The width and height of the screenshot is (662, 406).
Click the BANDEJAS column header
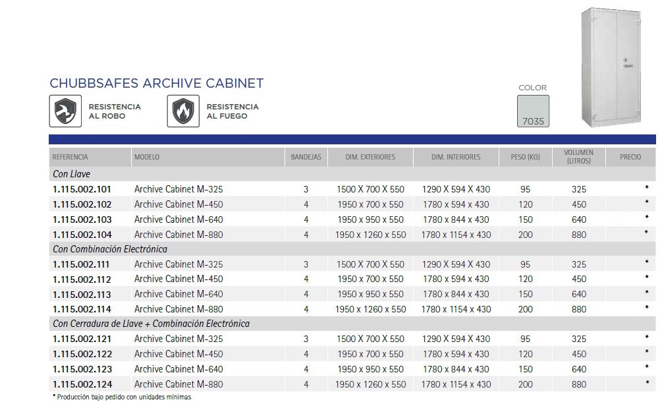point(306,157)
